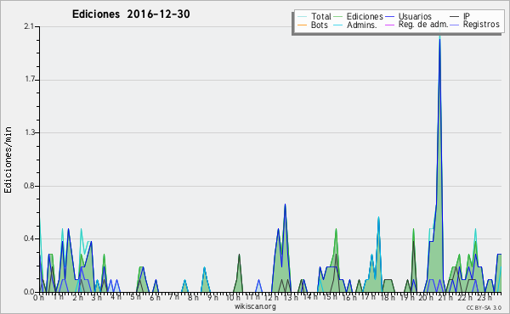510x314 pixels.
Task: Click the 'CC BY-SA 3.0' license text
Action: [x=484, y=307]
